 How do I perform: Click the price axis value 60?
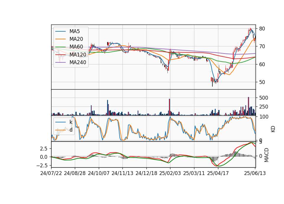262,64
